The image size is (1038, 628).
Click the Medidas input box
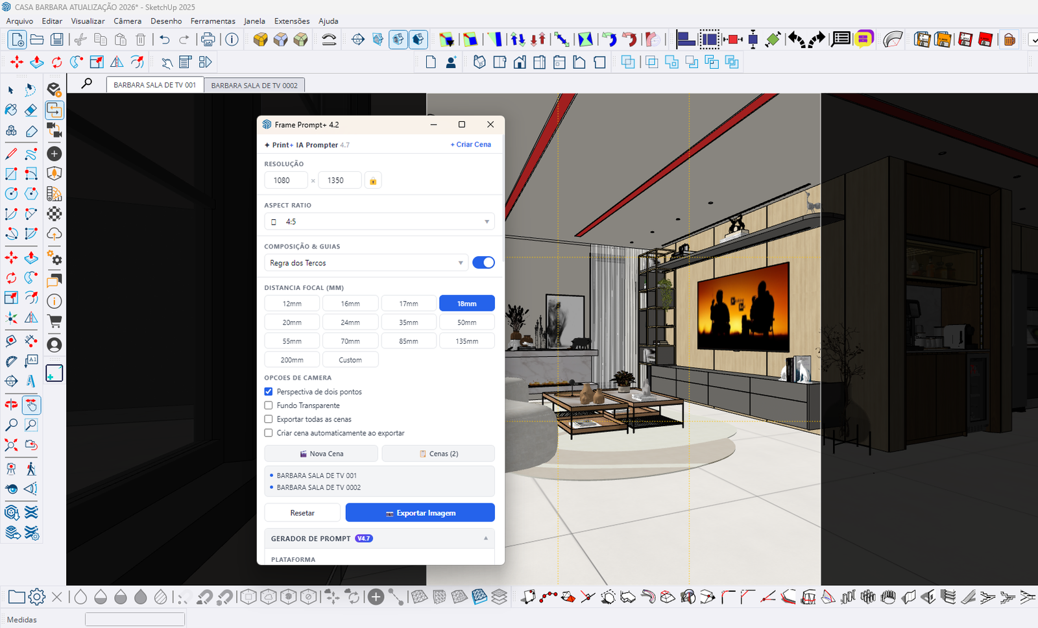[135, 619]
